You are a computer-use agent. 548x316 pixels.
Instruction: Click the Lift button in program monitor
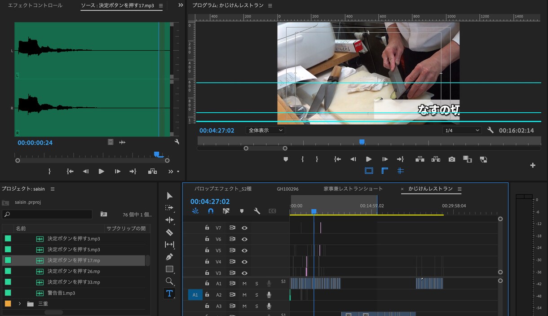(x=420, y=159)
